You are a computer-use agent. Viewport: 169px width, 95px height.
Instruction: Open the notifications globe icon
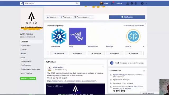coord(136,3)
